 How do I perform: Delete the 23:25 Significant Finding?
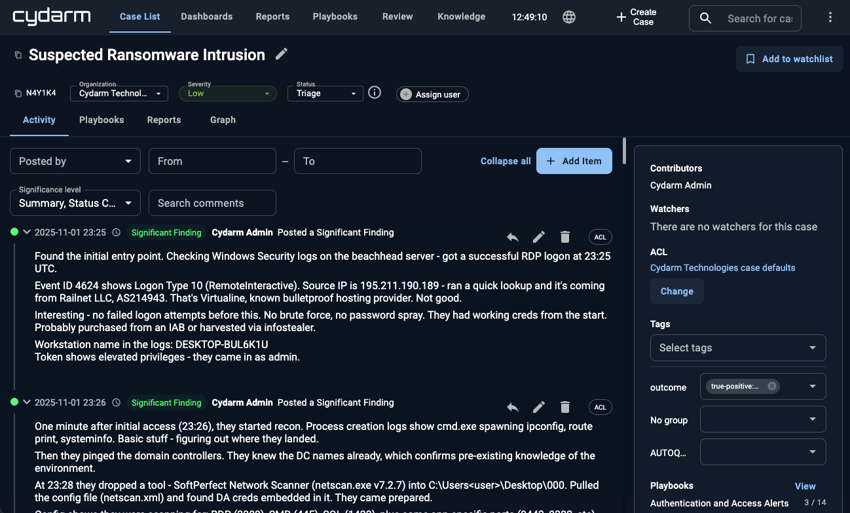point(564,237)
